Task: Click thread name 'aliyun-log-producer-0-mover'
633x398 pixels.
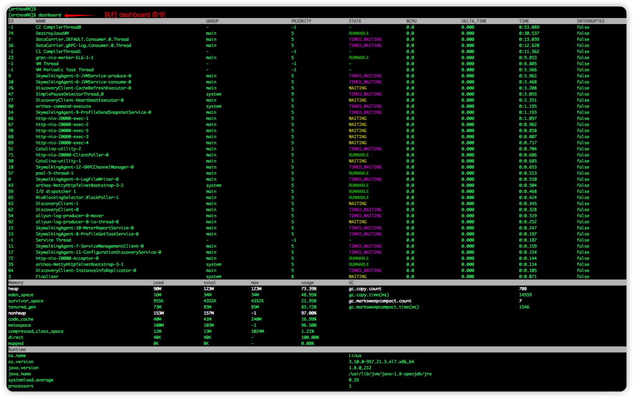Action: click(x=70, y=216)
